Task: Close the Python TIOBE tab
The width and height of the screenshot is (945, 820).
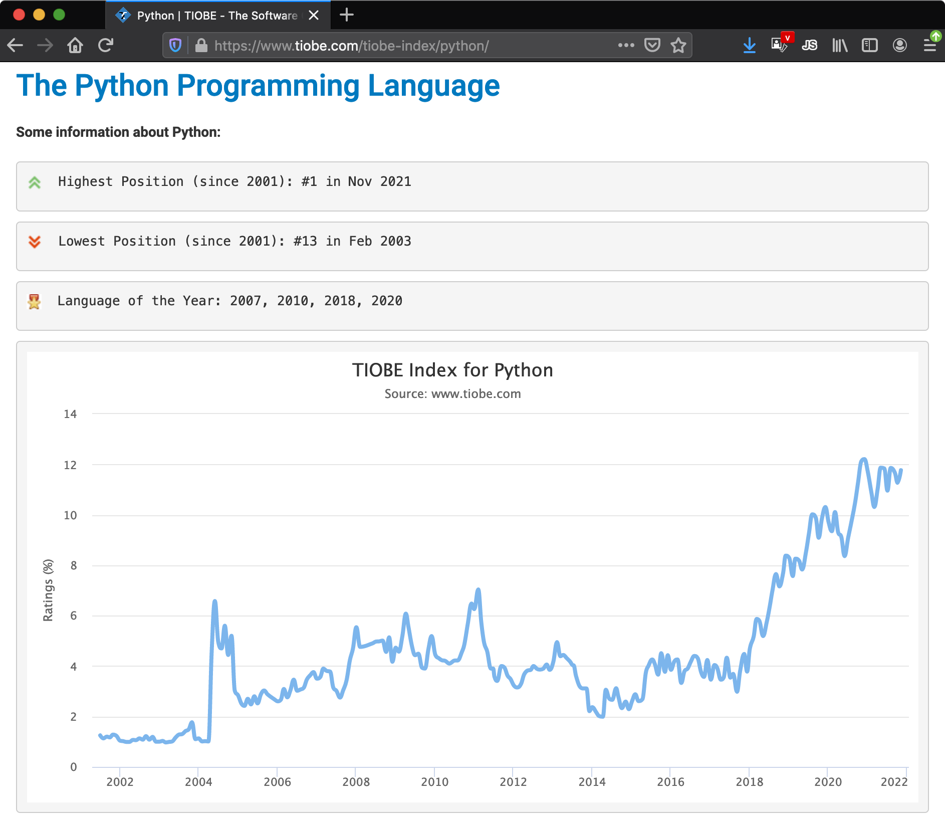Action: [314, 16]
